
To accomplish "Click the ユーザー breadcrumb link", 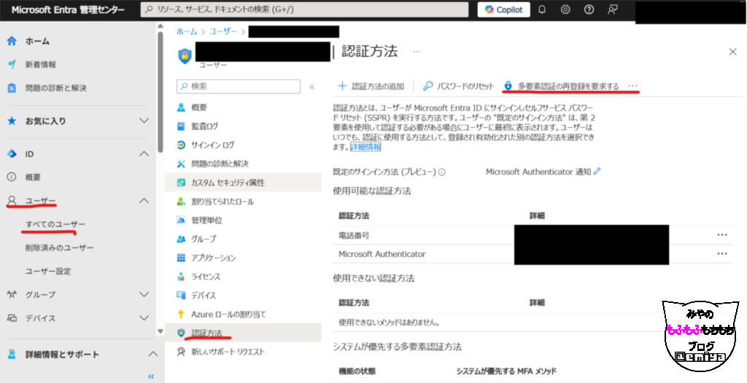I will (223, 31).
